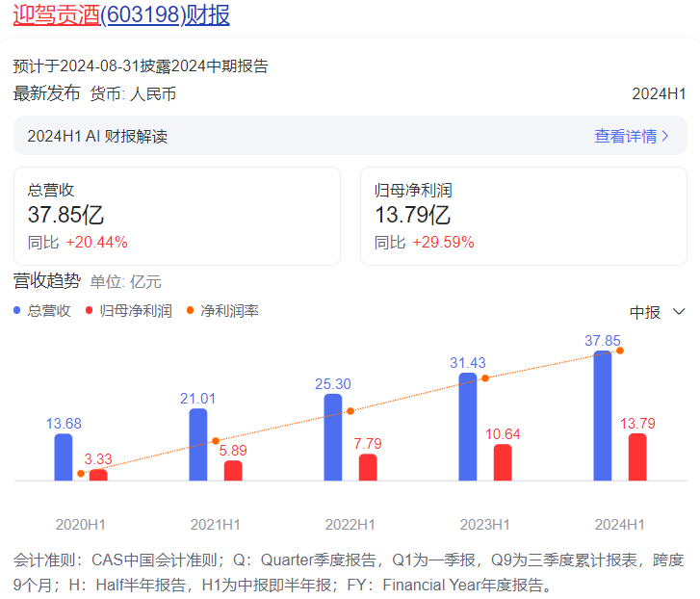Click the 2024H1 period label at top right
The width and height of the screenshot is (700, 599).
tap(659, 93)
